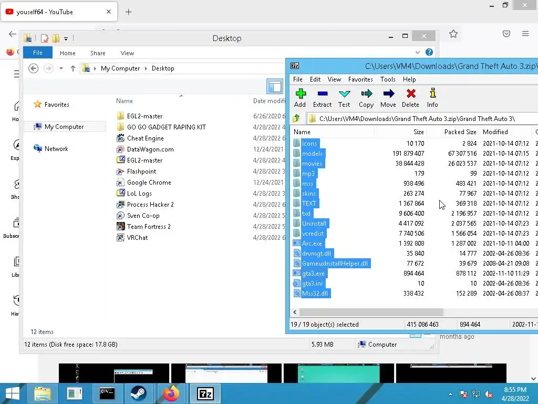
Task: Run the Test tool in 7-Zip
Action: click(x=344, y=98)
